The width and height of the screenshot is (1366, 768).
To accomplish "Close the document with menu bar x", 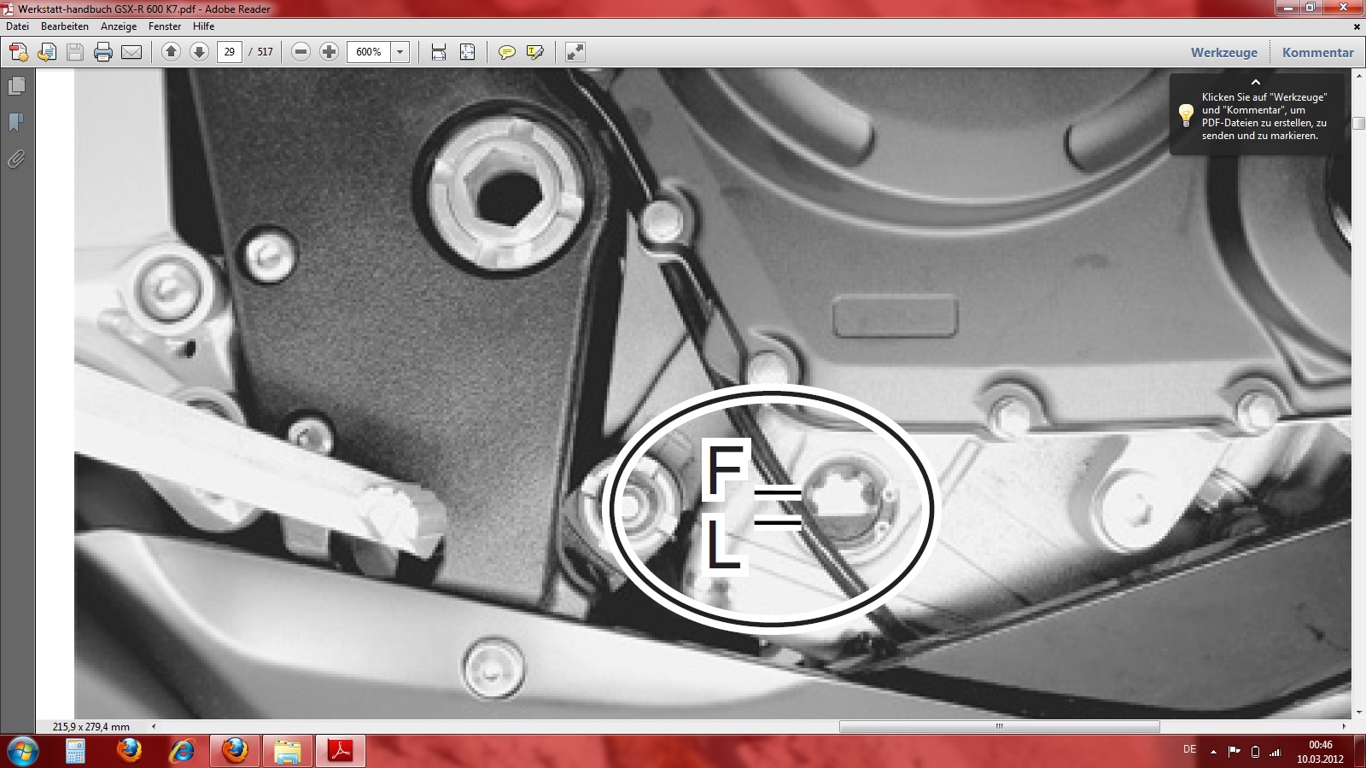I will (1357, 26).
